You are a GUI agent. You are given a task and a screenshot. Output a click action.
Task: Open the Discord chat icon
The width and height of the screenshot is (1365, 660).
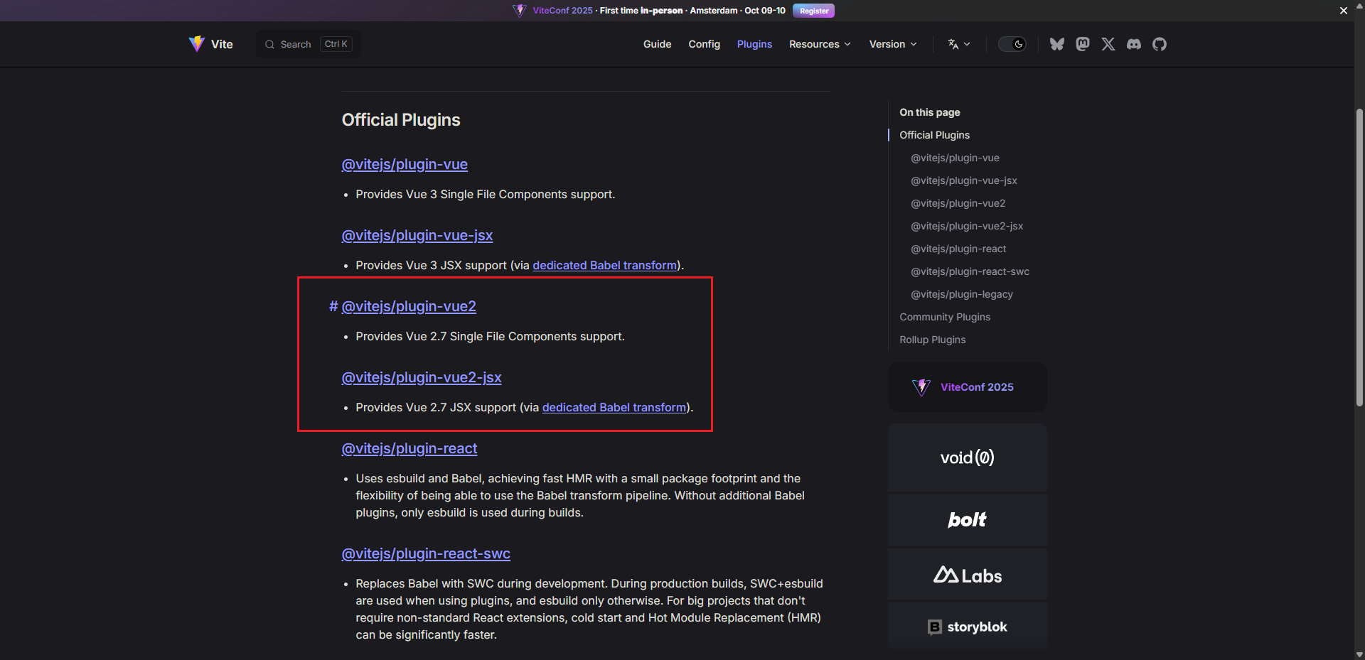pos(1133,44)
